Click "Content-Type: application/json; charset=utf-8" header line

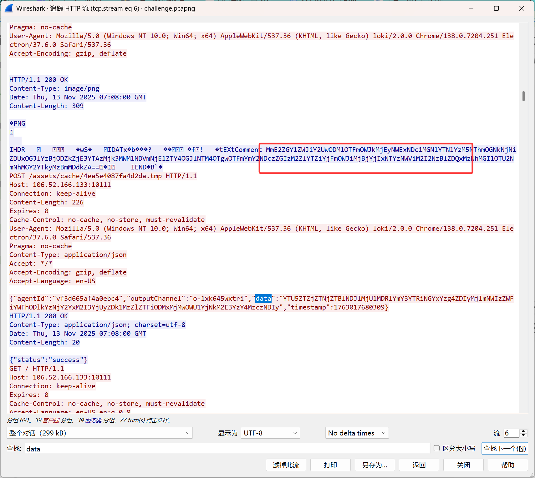97,325
